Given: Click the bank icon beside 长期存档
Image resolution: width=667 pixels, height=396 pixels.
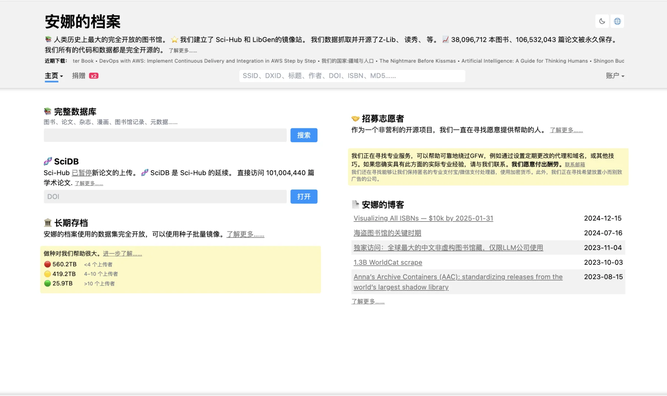Looking at the screenshot, I should [x=48, y=223].
